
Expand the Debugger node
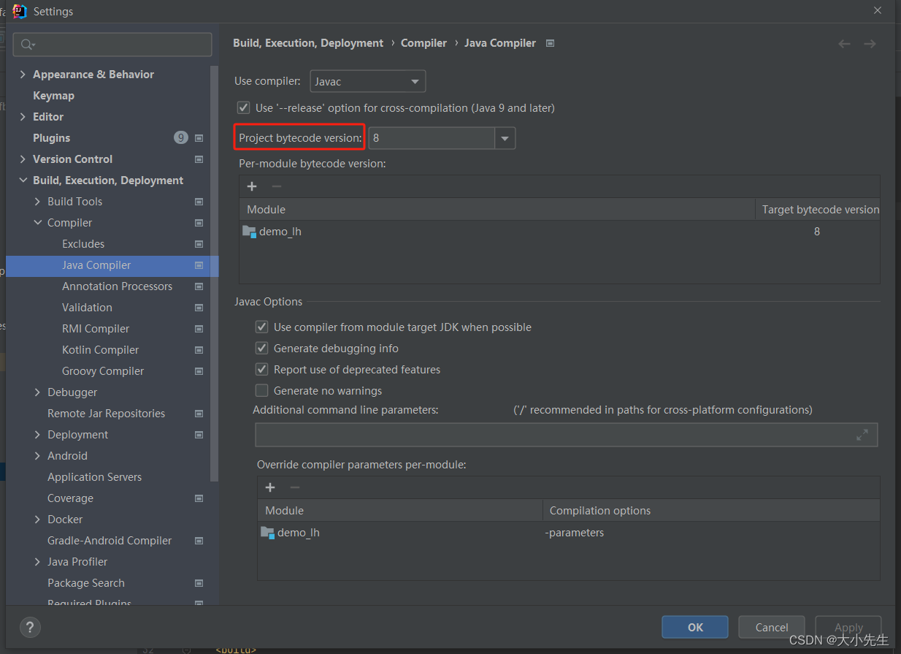click(x=37, y=392)
